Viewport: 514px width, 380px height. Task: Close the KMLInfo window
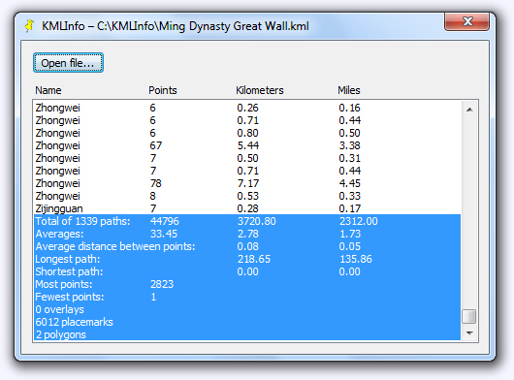click(x=466, y=21)
